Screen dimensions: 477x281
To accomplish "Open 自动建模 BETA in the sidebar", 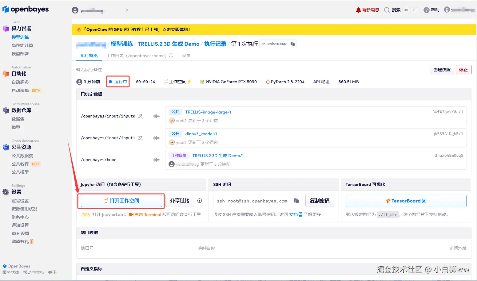I will [x=26, y=90].
